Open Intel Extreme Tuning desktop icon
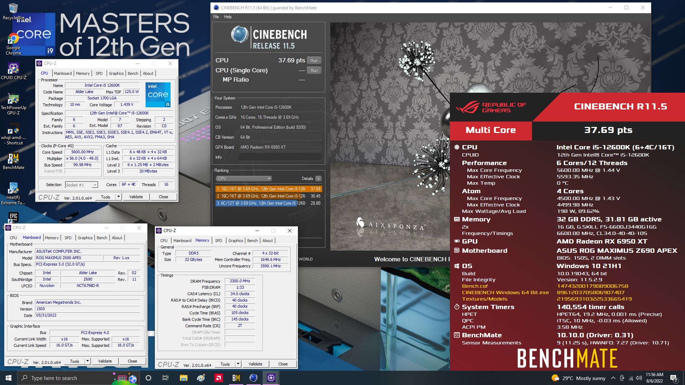 tap(13, 194)
